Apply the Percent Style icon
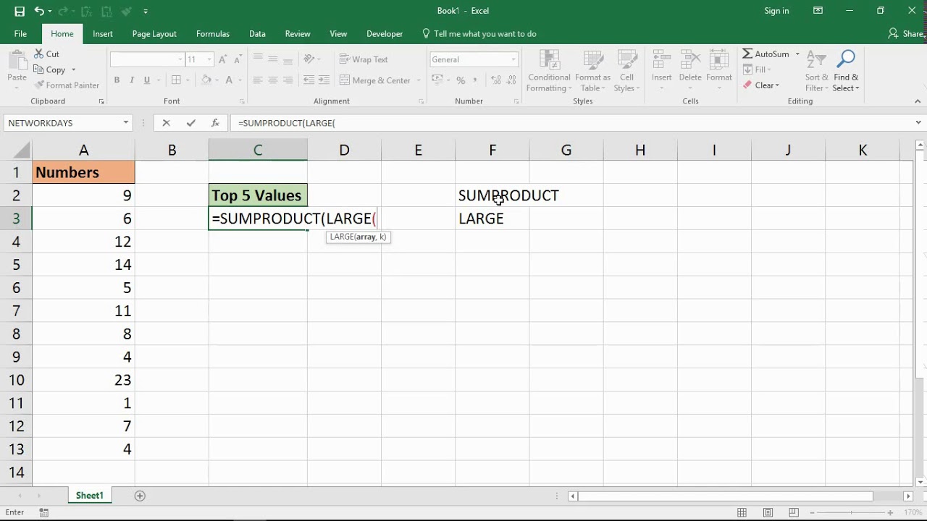The width and height of the screenshot is (927, 521). [x=460, y=80]
